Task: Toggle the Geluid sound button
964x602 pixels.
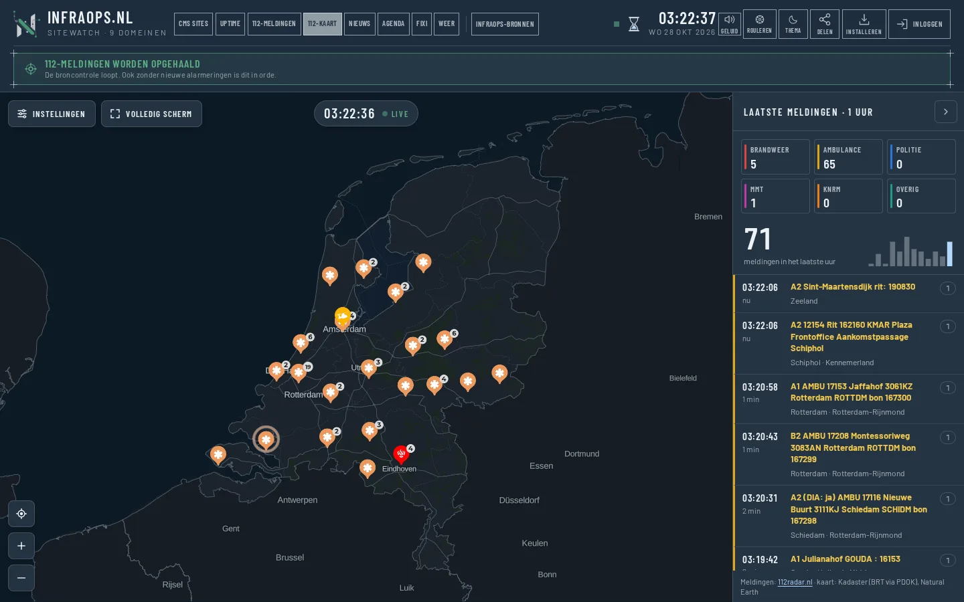Action: tap(730, 24)
